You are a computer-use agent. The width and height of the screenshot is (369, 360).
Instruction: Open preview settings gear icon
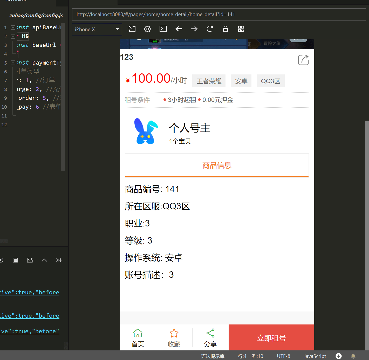tap(148, 29)
